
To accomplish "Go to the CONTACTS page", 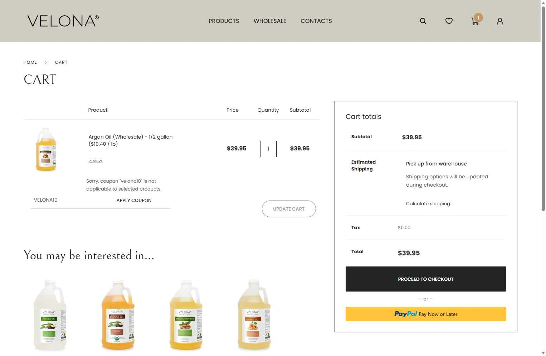I will tap(316, 21).
